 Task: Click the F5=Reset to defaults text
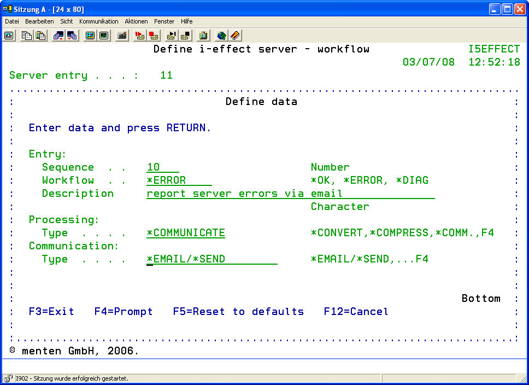[238, 312]
